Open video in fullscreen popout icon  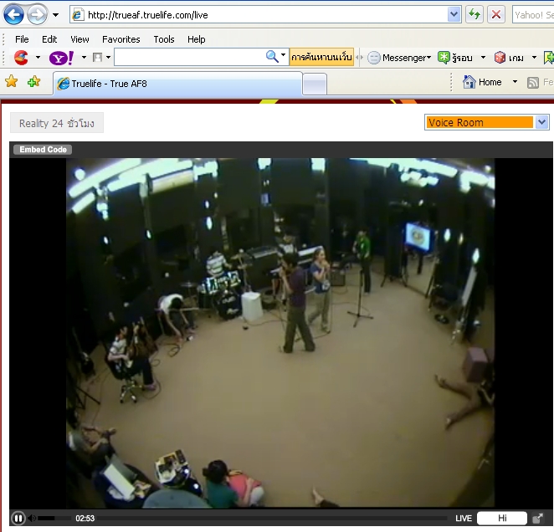click(x=537, y=519)
